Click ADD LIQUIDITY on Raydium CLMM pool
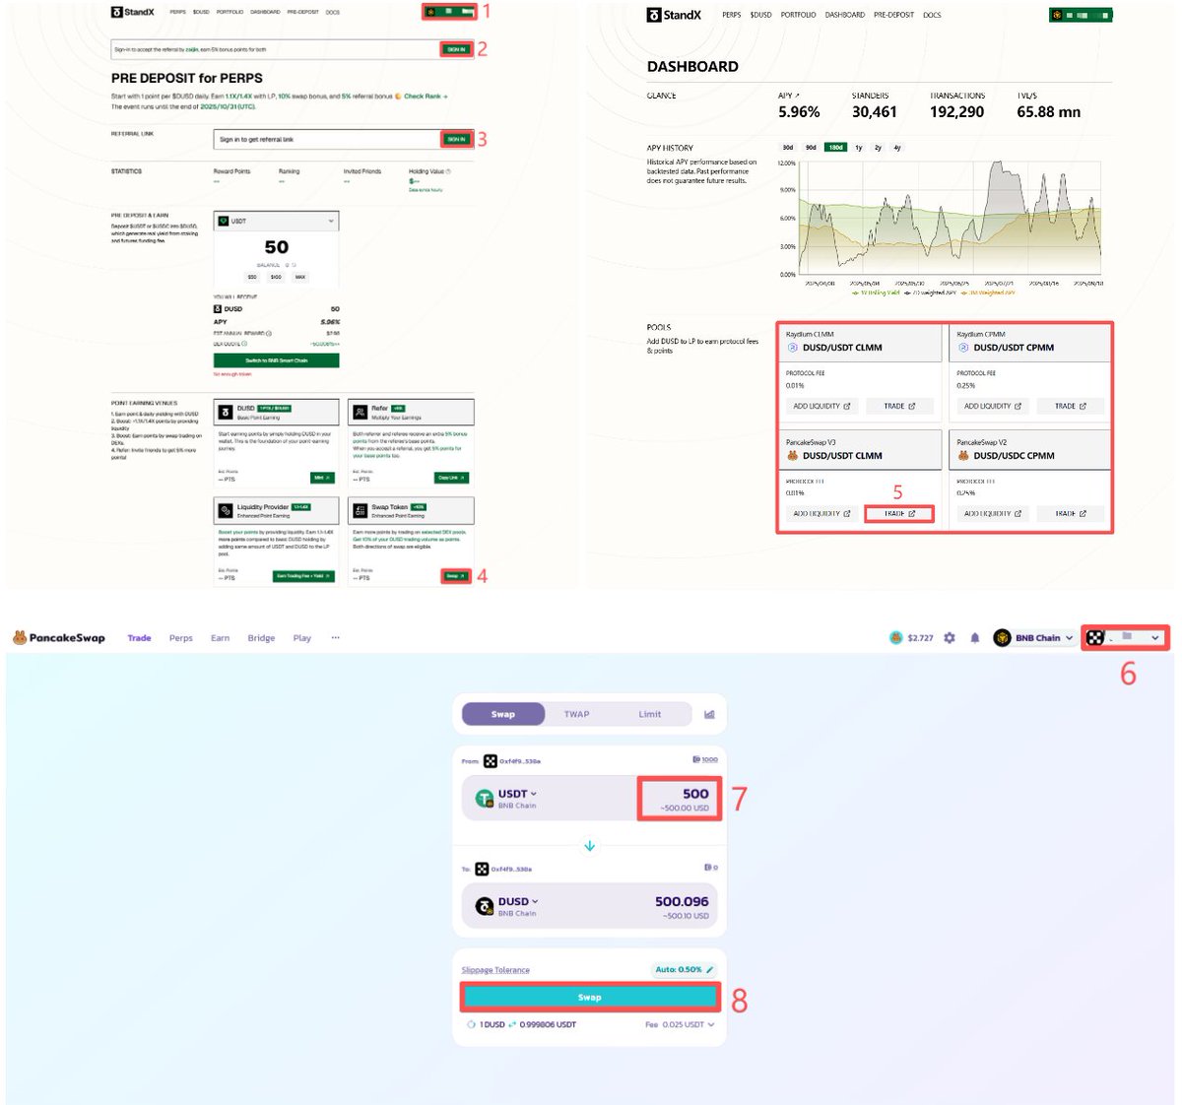The width and height of the screenshot is (1182, 1105). tap(821, 406)
